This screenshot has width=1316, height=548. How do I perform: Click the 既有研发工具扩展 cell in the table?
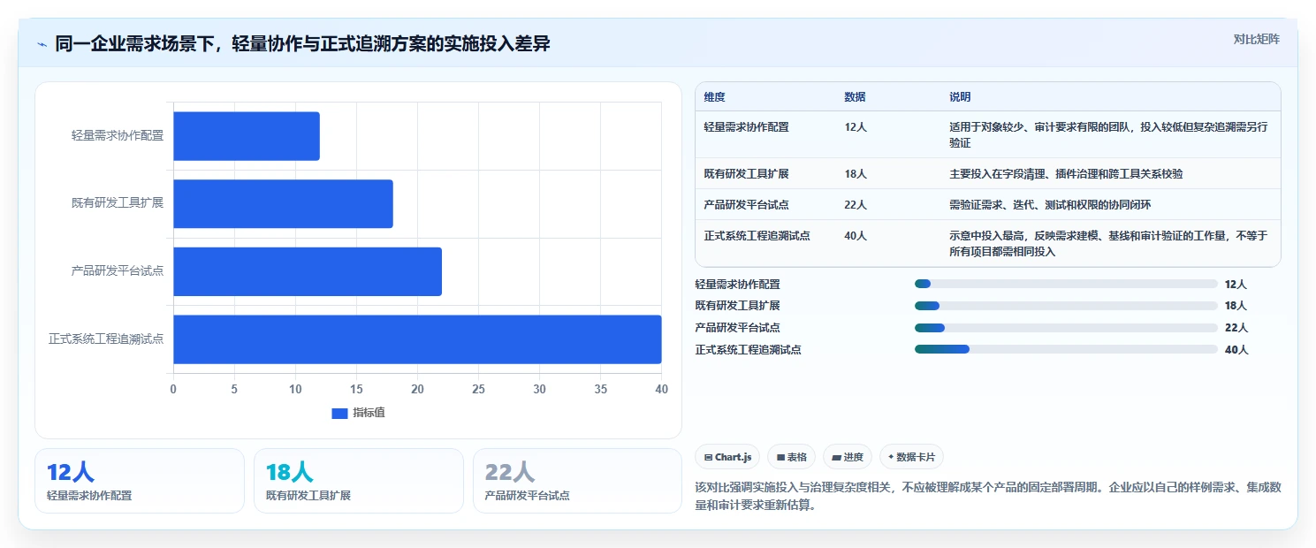(746, 174)
